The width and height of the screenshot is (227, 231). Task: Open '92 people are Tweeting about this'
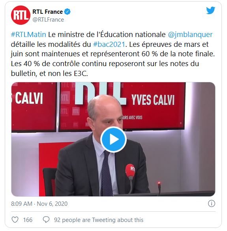[99, 220]
